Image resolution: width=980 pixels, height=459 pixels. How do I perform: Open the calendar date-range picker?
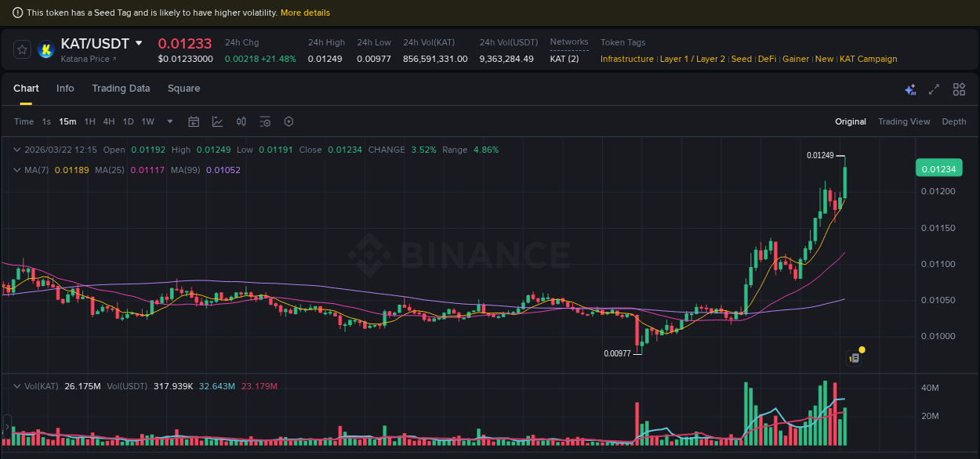tap(194, 121)
